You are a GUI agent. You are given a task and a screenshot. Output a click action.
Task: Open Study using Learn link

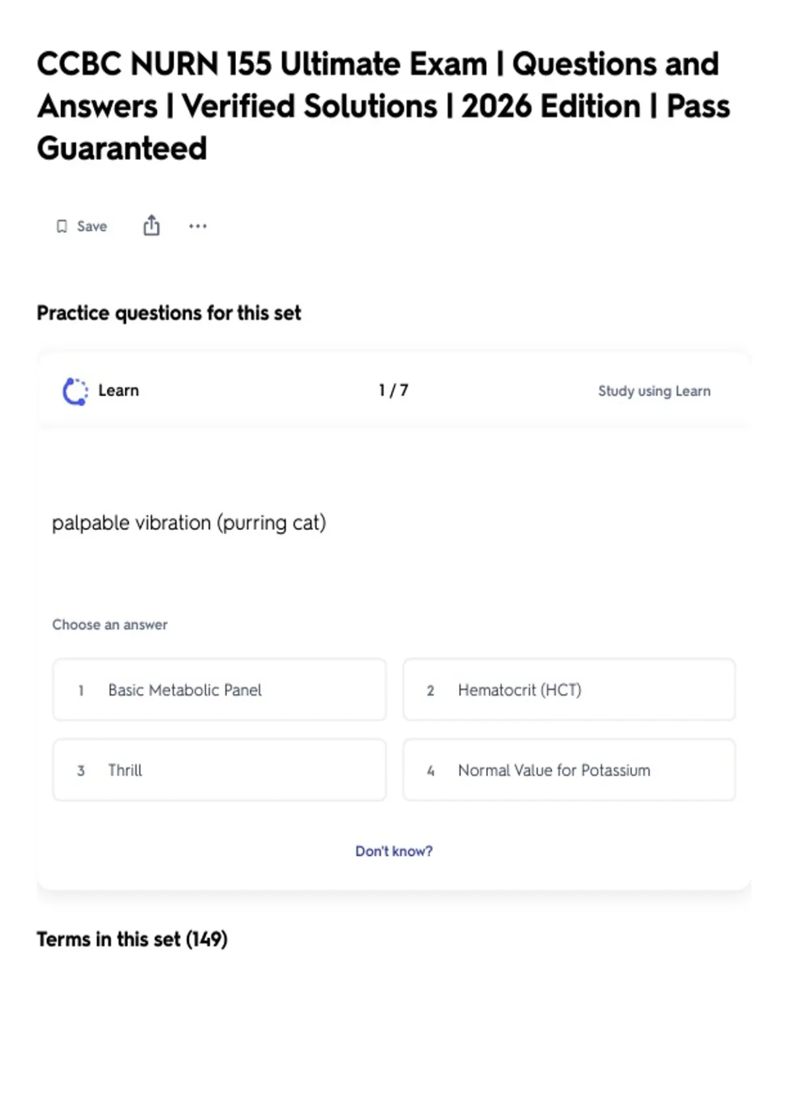click(654, 391)
